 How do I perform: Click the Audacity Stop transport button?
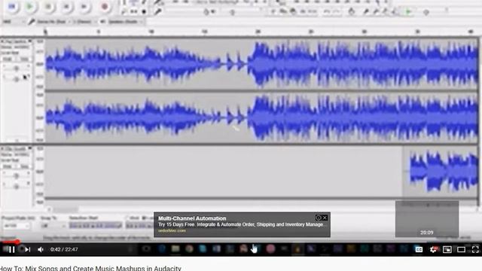click(x=48, y=6)
